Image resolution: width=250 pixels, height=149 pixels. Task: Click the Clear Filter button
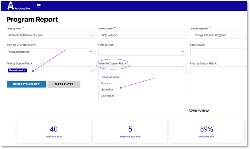[64, 84]
